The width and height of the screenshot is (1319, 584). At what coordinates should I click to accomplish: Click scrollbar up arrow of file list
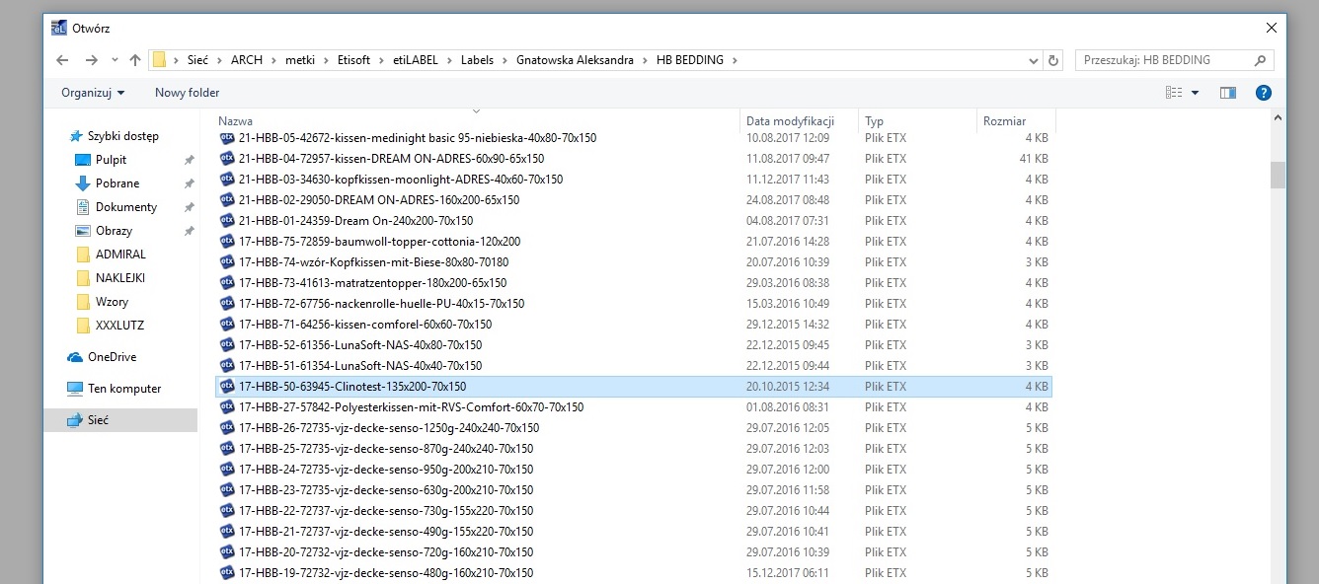click(x=1278, y=119)
